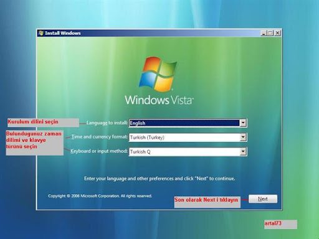Screen dimensions: 319x239
Task: Maximize the Install Windows window
Action: (270, 33)
